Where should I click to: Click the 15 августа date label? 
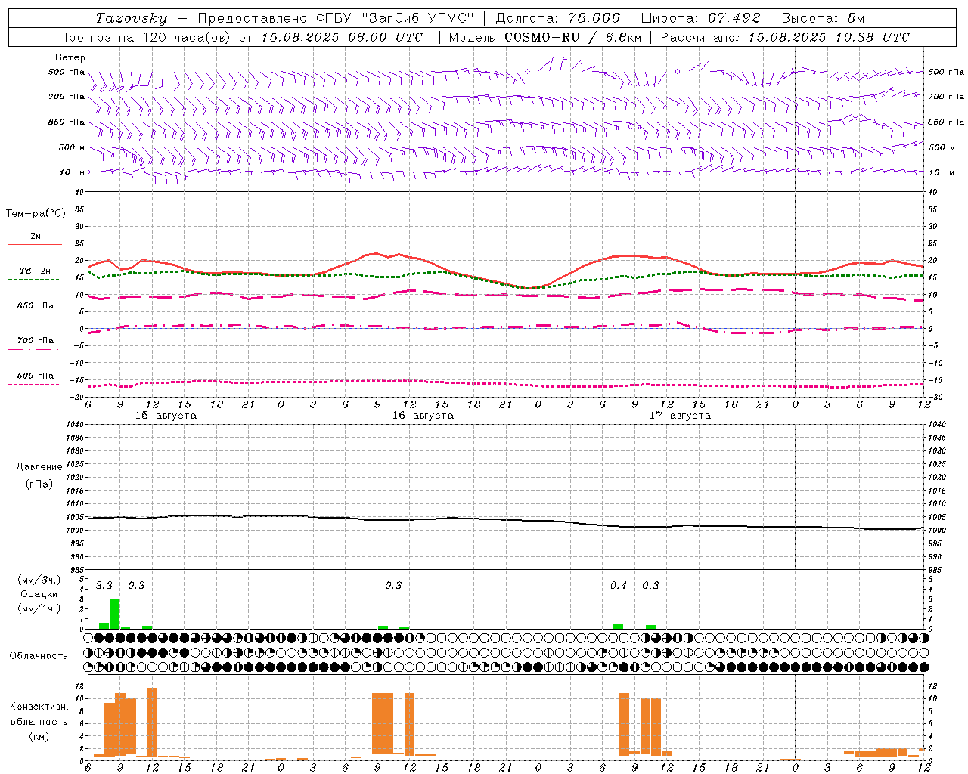(x=166, y=416)
